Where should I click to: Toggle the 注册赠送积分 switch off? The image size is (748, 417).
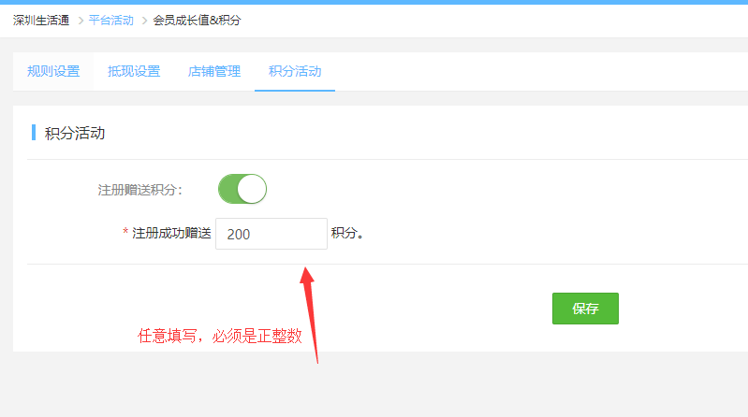click(x=242, y=189)
